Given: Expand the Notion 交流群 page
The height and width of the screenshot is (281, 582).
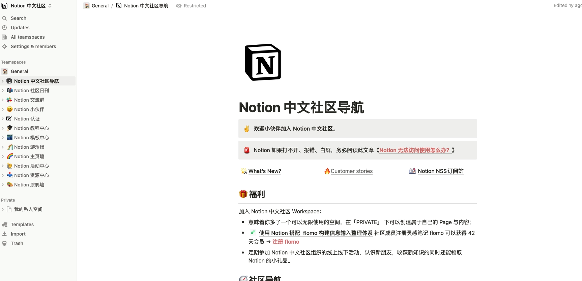Looking at the screenshot, I should pos(3,100).
